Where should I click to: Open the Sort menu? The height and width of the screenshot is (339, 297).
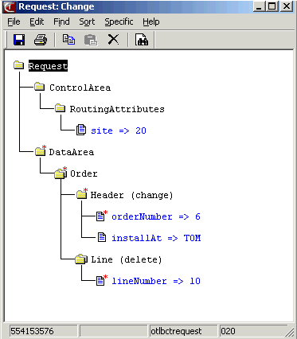coord(87,21)
